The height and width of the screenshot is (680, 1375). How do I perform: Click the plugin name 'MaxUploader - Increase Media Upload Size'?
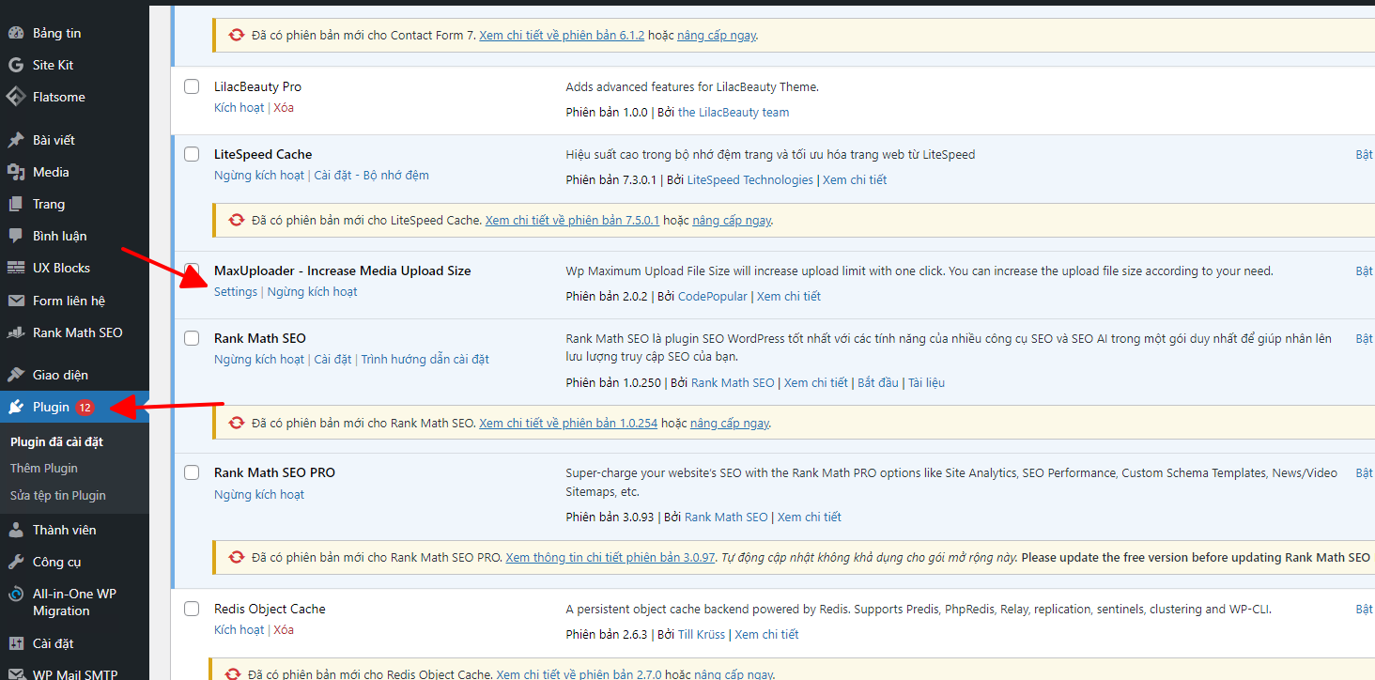point(343,270)
